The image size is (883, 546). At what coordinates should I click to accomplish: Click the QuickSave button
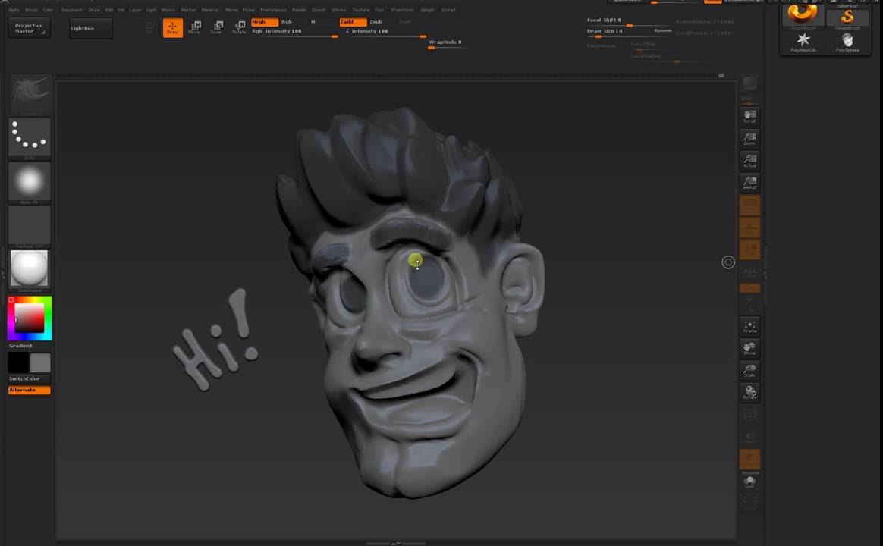coord(627,2)
